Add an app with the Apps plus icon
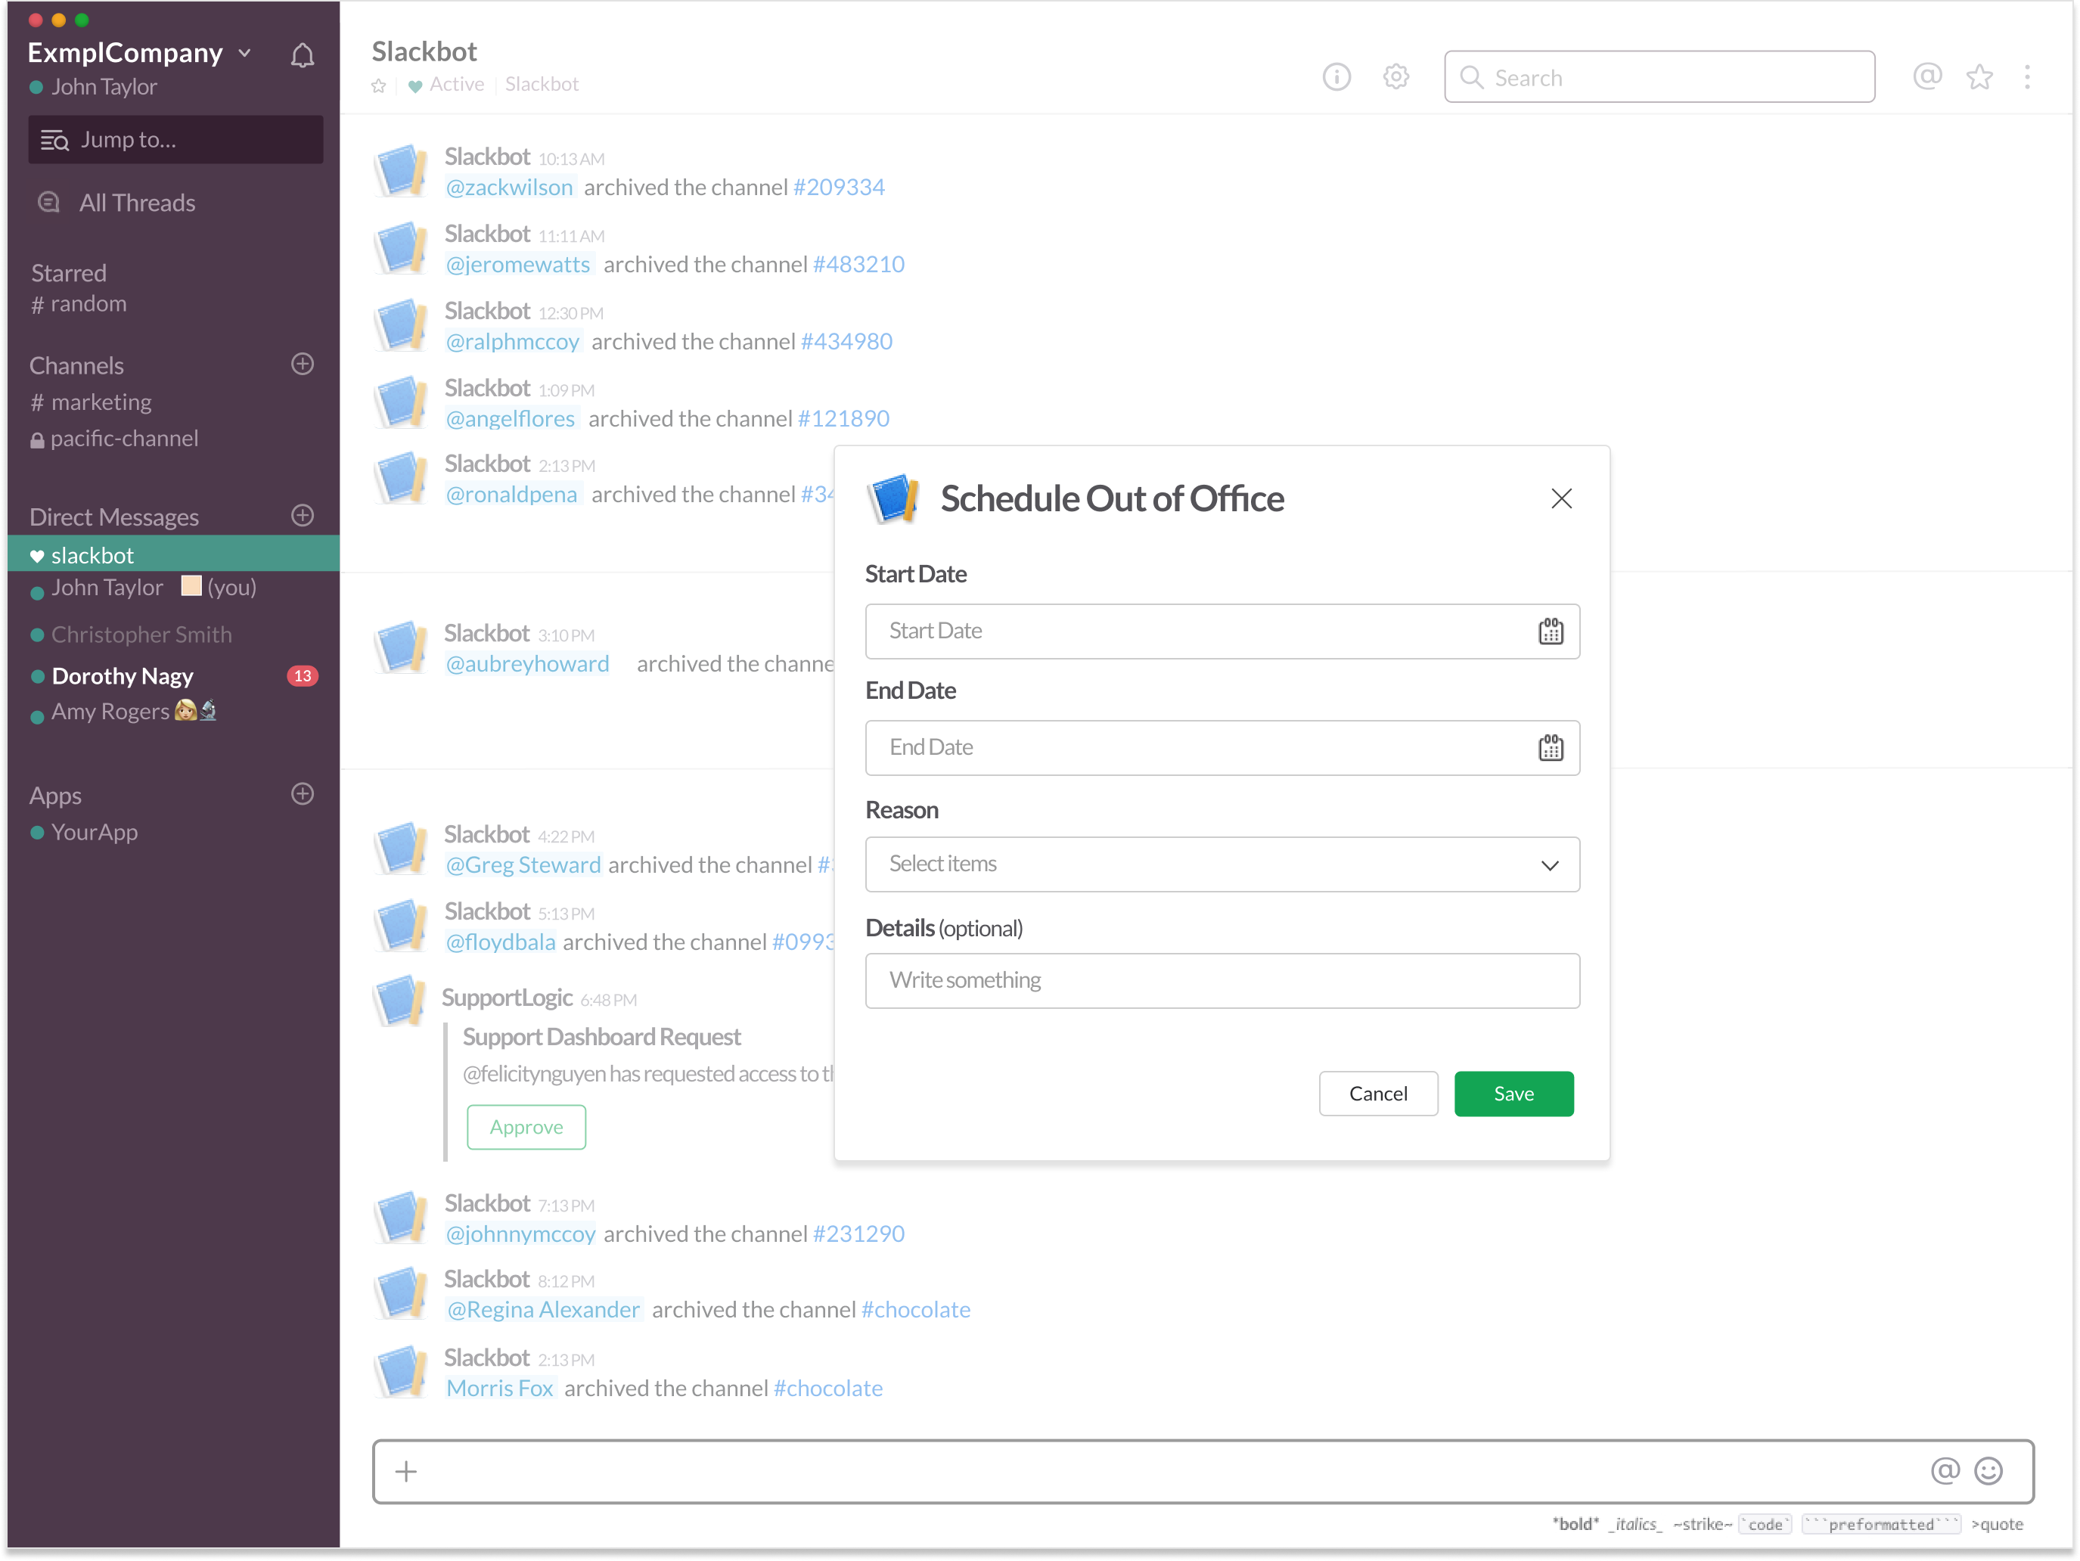 click(x=302, y=793)
